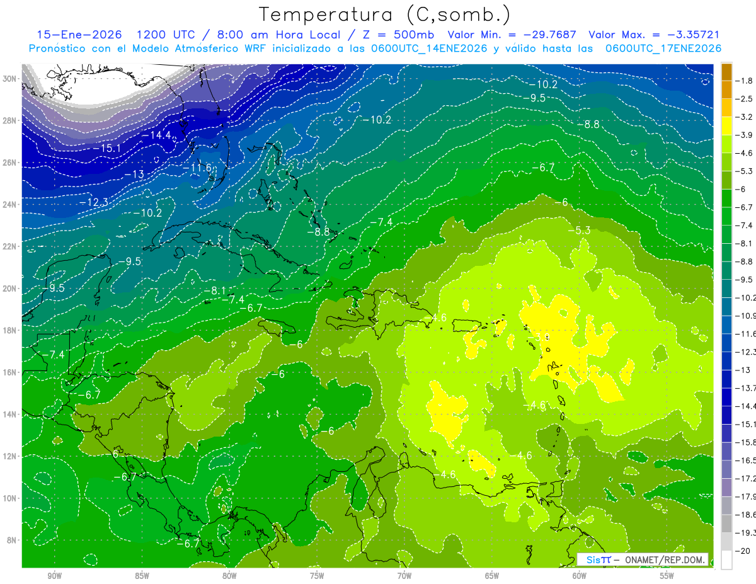
Task: Click the '-17.9' colorbar tick label
Action: click(745, 496)
